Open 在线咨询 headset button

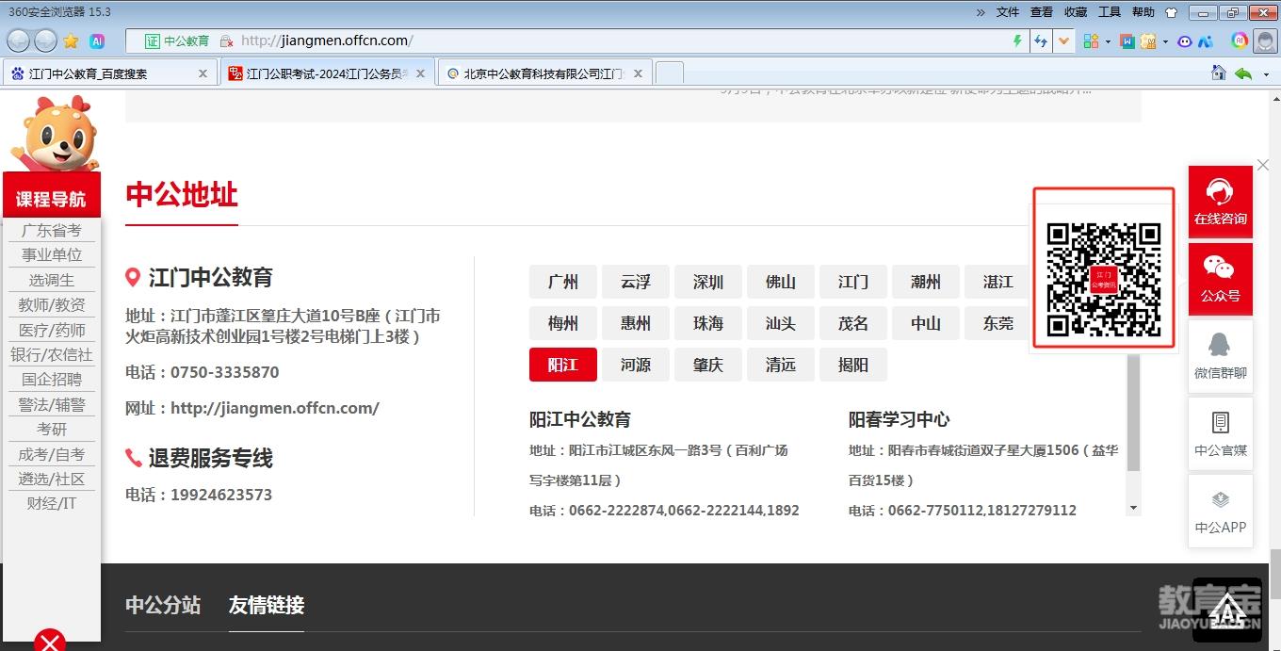coord(1221,202)
